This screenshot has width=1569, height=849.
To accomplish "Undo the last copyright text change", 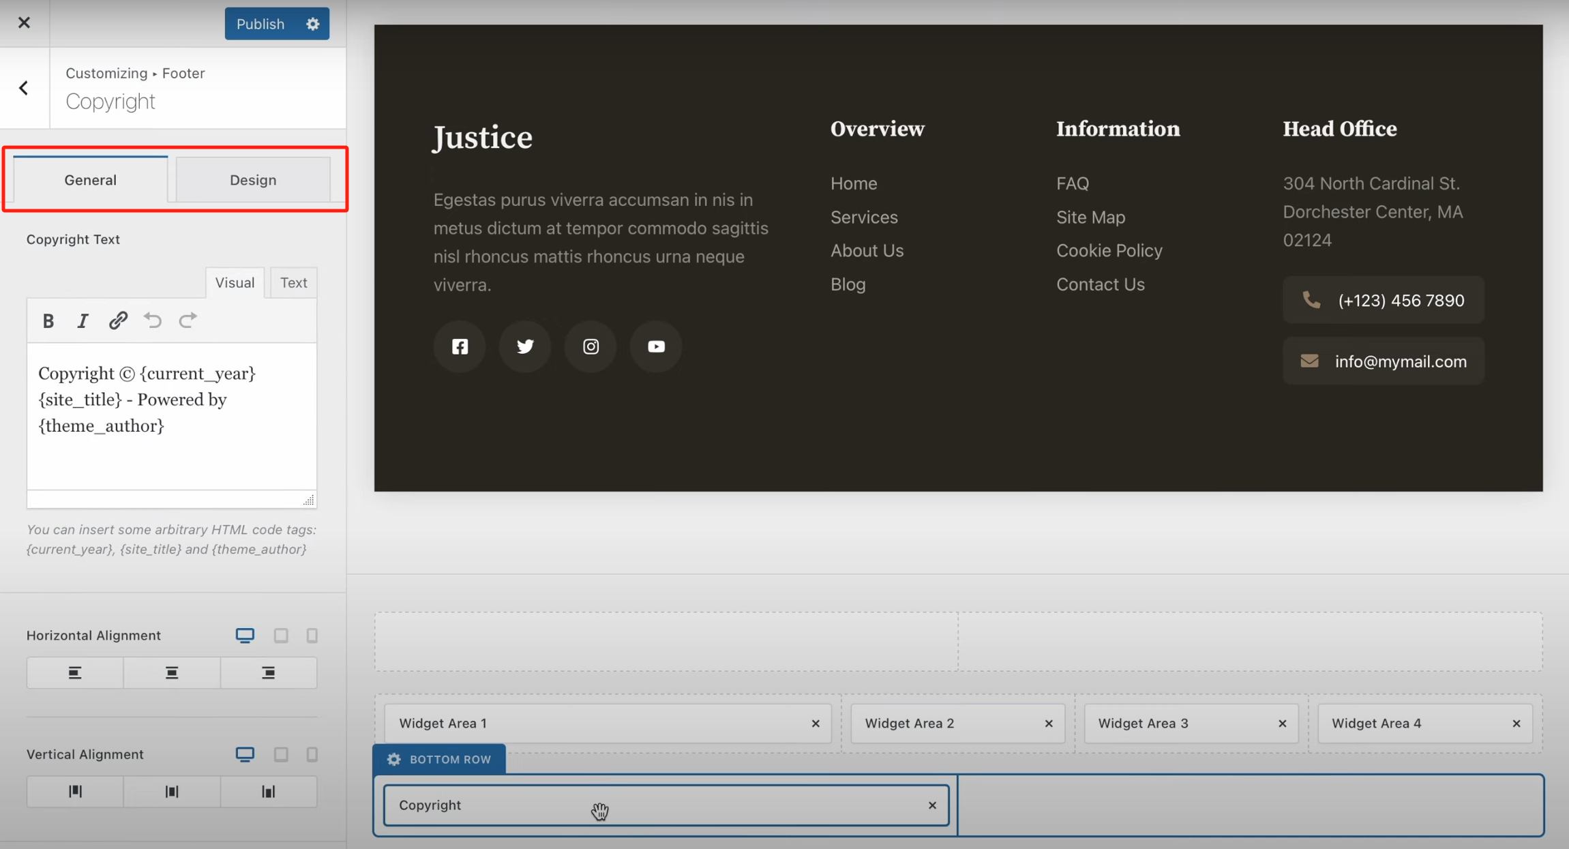I will [x=152, y=321].
